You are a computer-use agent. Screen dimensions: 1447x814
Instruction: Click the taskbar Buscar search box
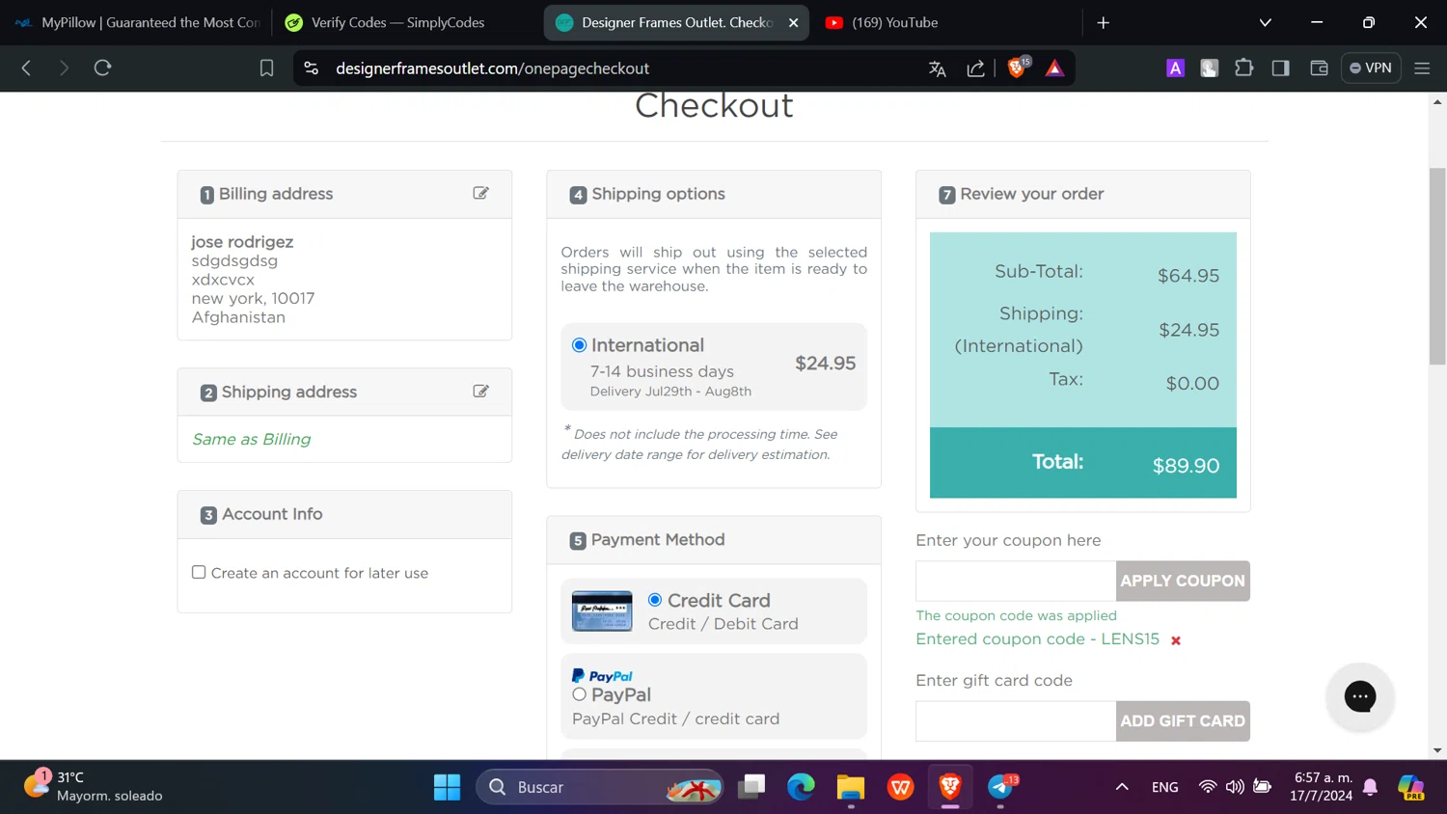599,787
